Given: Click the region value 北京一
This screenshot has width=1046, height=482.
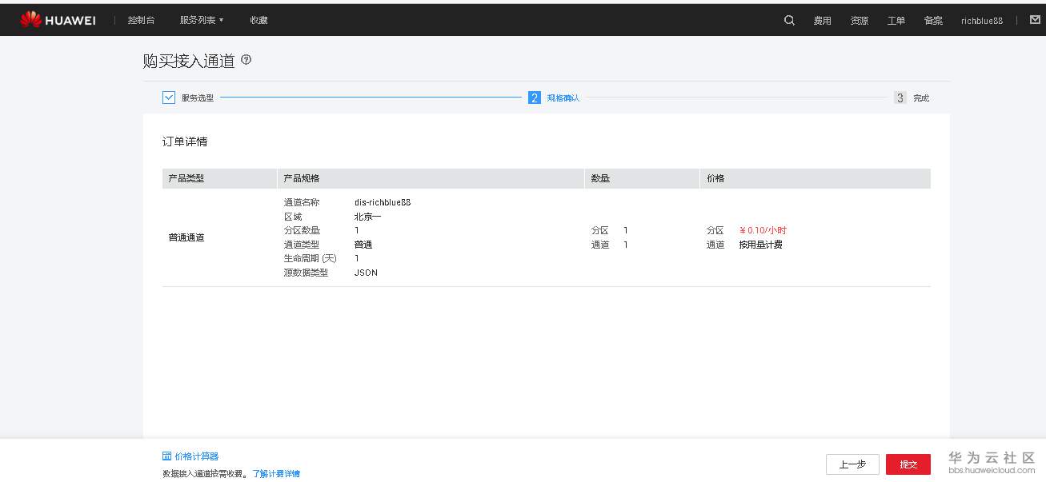Looking at the screenshot, I should (368, 217).
